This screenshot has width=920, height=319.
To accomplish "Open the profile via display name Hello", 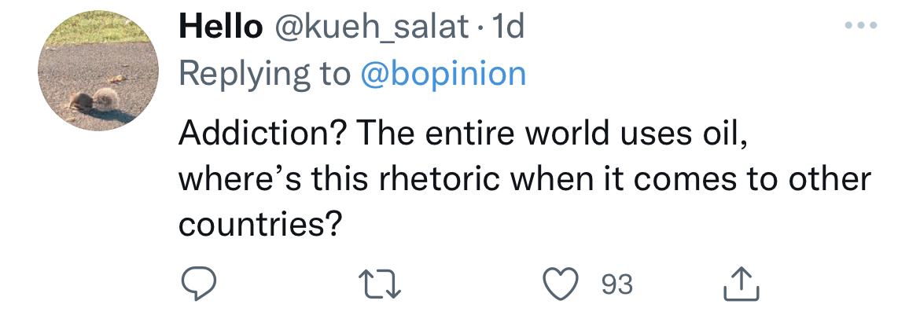I will [220, 28].
